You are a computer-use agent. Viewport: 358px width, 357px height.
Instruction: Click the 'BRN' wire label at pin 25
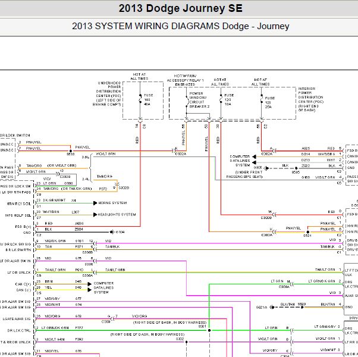(x=49, y=281)
